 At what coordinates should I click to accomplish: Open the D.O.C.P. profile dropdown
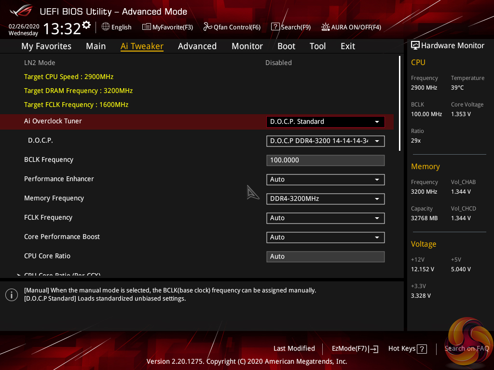point(326,141)
